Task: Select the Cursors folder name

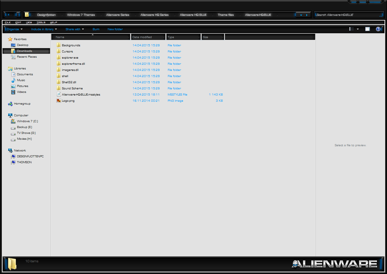Action: [67, 52]
